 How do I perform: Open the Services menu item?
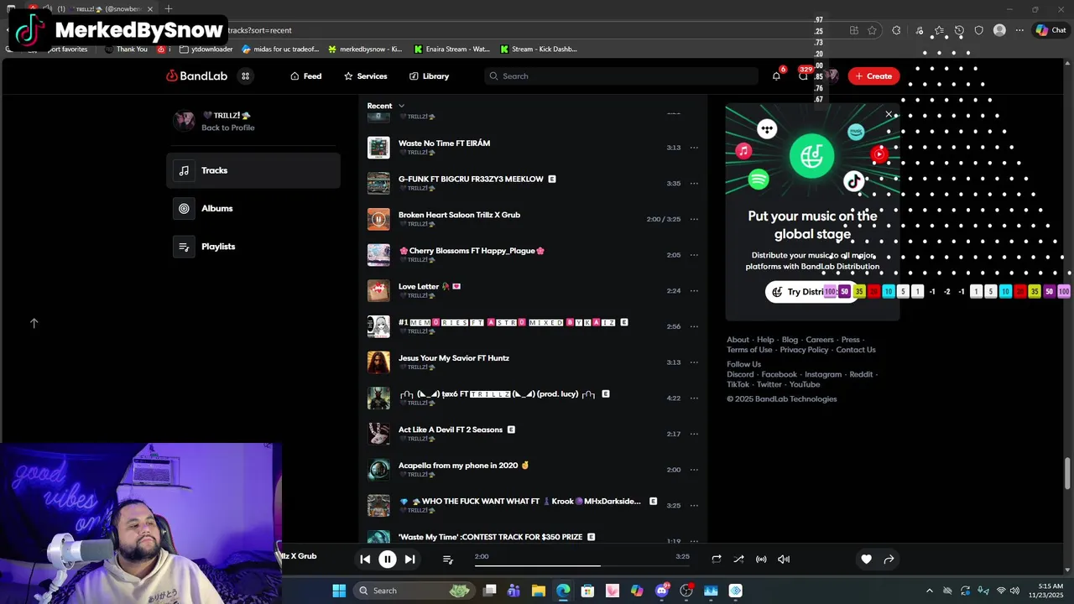[366, 76]
